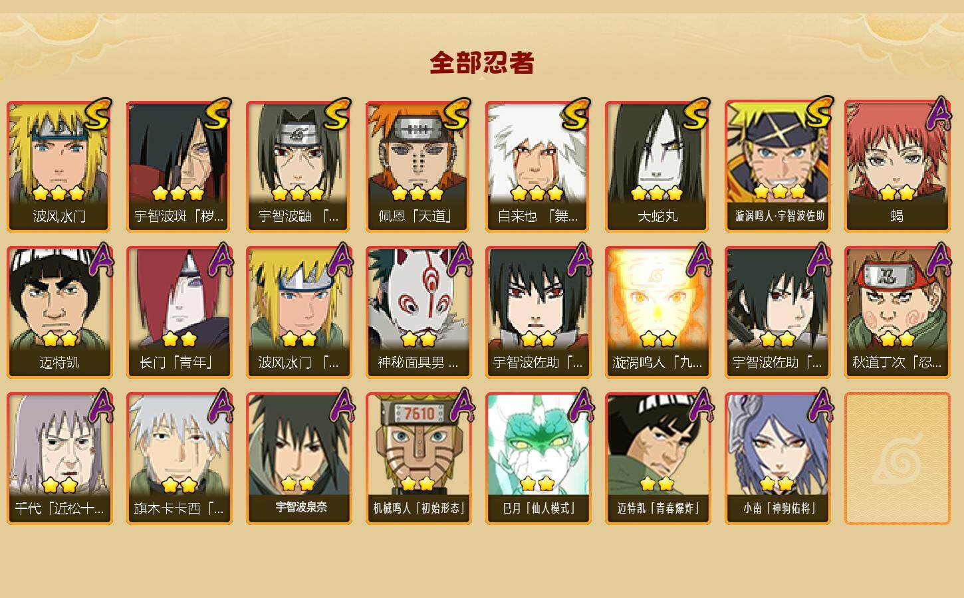Image resolution: width=964 pixels, height=598 pixels.
Task: Select the 波风水门 S-rank ninja card
Action: click(x=59, y=166)
